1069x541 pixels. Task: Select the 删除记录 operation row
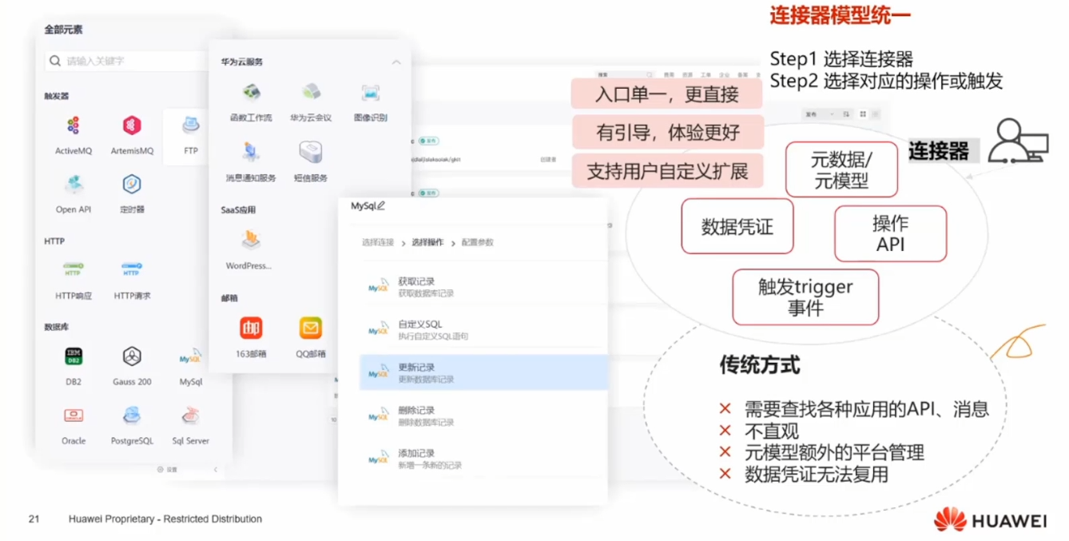coord(484,416)
